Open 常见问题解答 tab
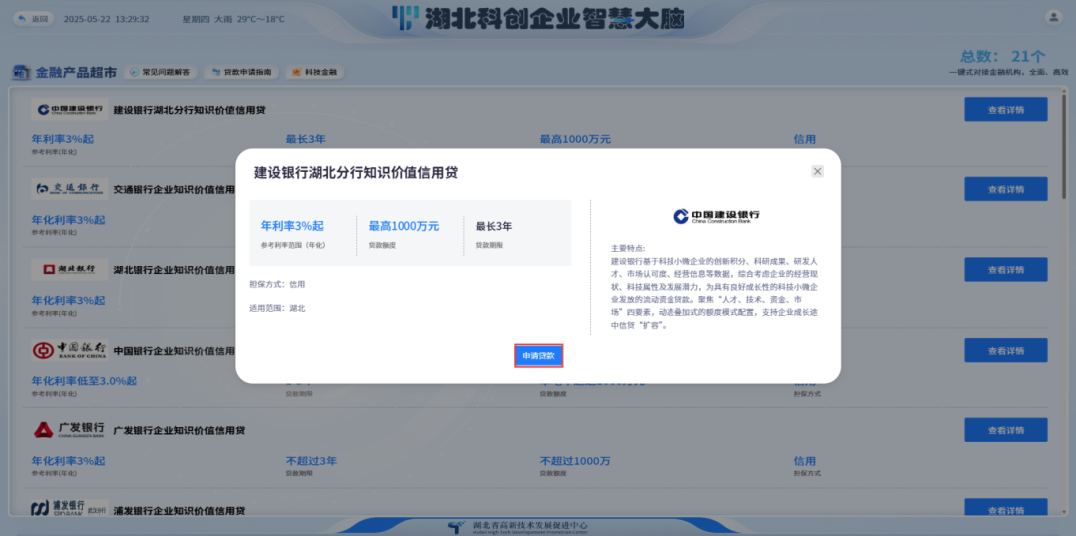Screen dimensions: 1076x536 (160, 72)
